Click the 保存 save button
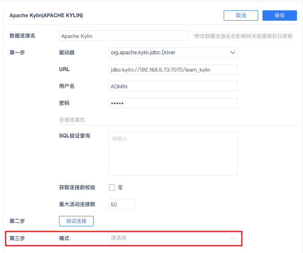The image size is (303, 253). (279, 16)
